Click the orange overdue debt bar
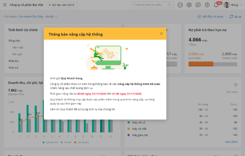This screenshot has width=245, height=156. (x=201, y=64)
